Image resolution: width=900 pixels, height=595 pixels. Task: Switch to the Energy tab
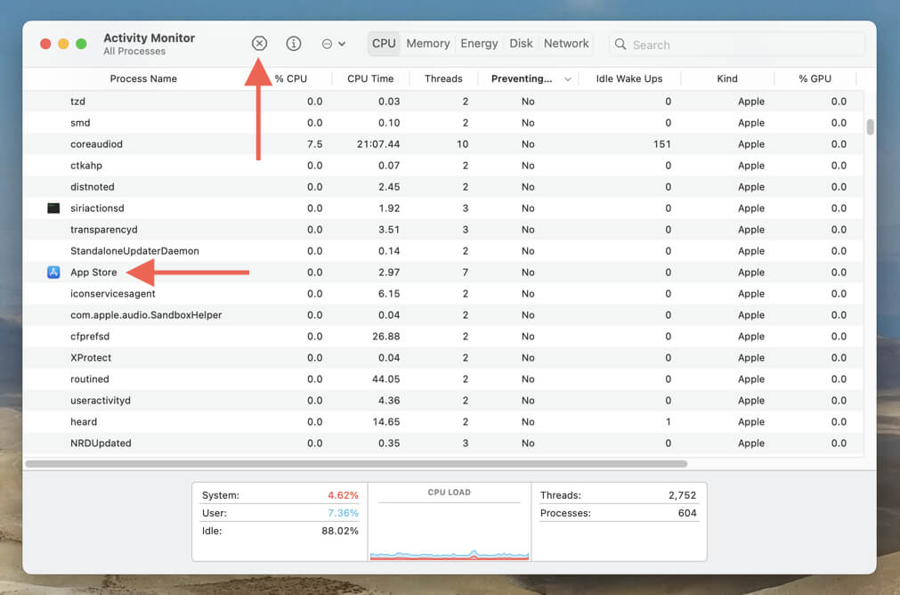[x=479, y=44]
